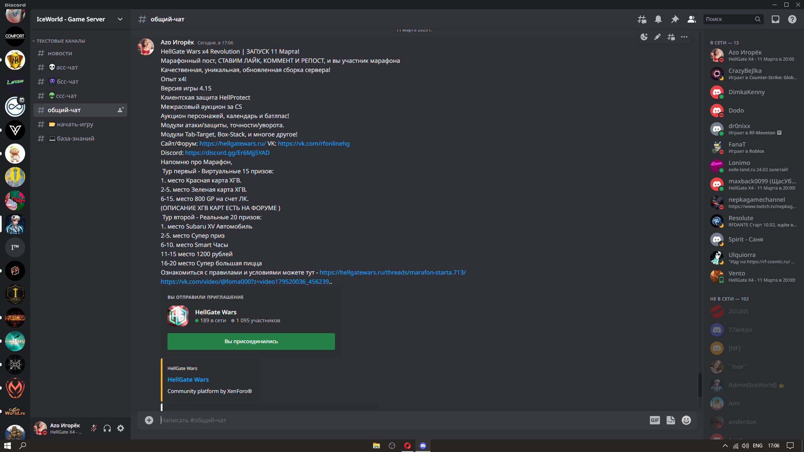Image resolution: width=804 pixels, height=452 pixels.
Task: Open the sticker picker icon
Action: [x=671, y=420]
